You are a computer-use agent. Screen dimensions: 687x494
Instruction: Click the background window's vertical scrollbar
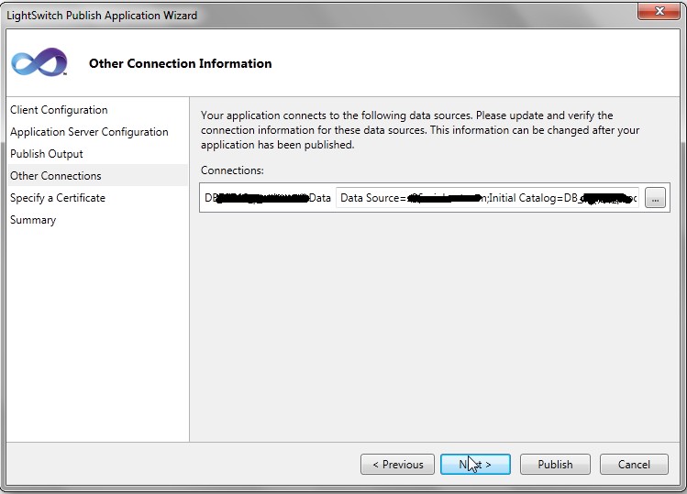point(681,275)
